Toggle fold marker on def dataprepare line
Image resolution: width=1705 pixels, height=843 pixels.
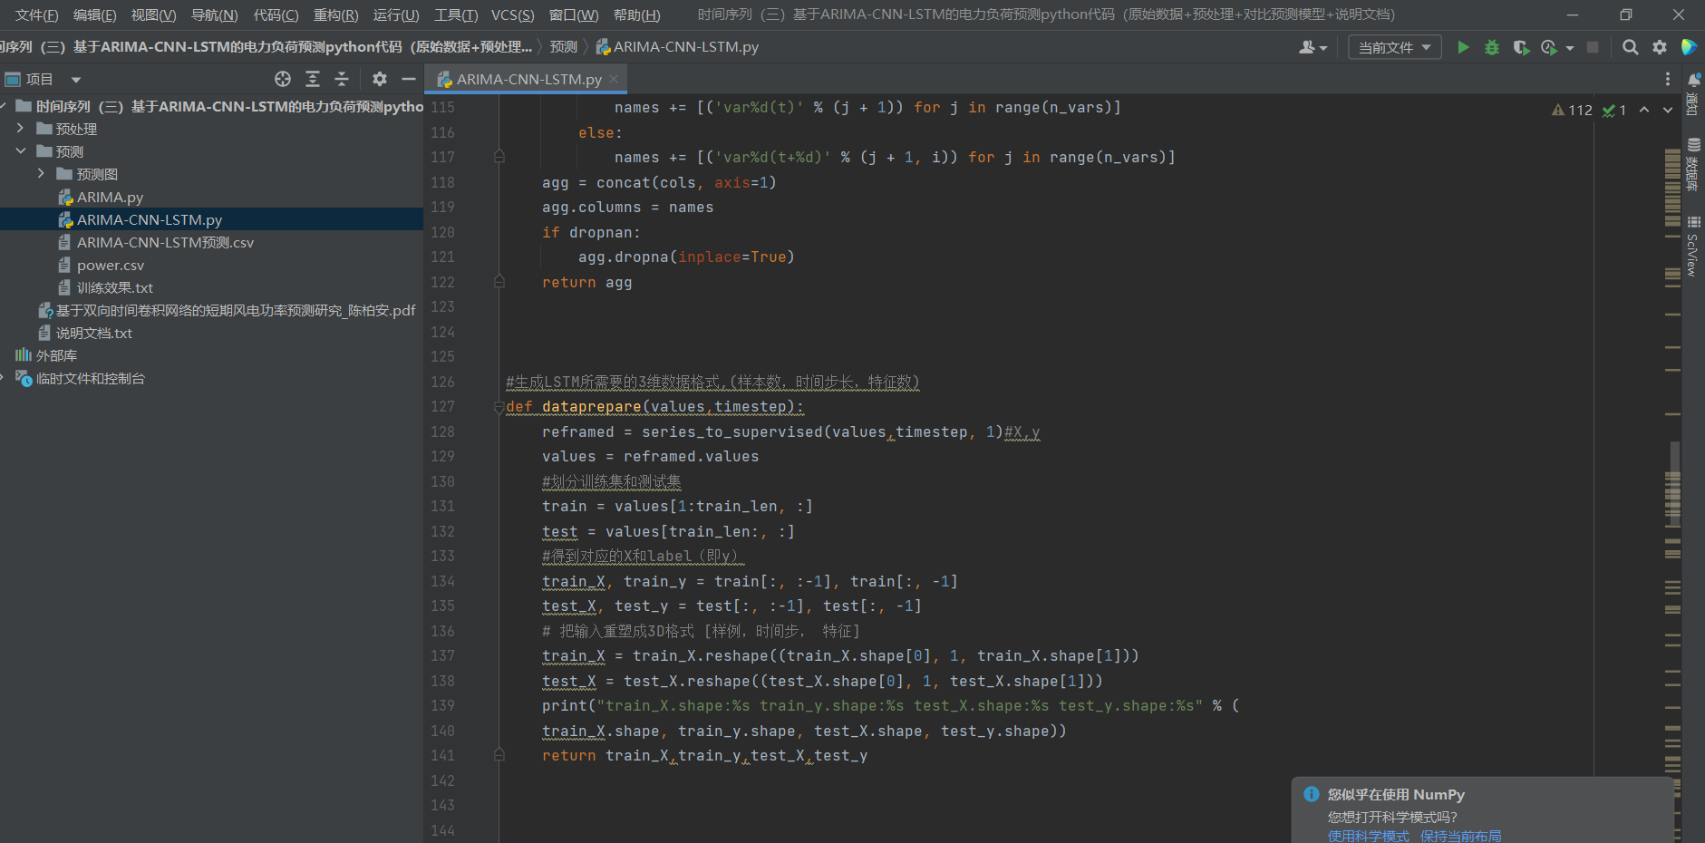[499, 407]
